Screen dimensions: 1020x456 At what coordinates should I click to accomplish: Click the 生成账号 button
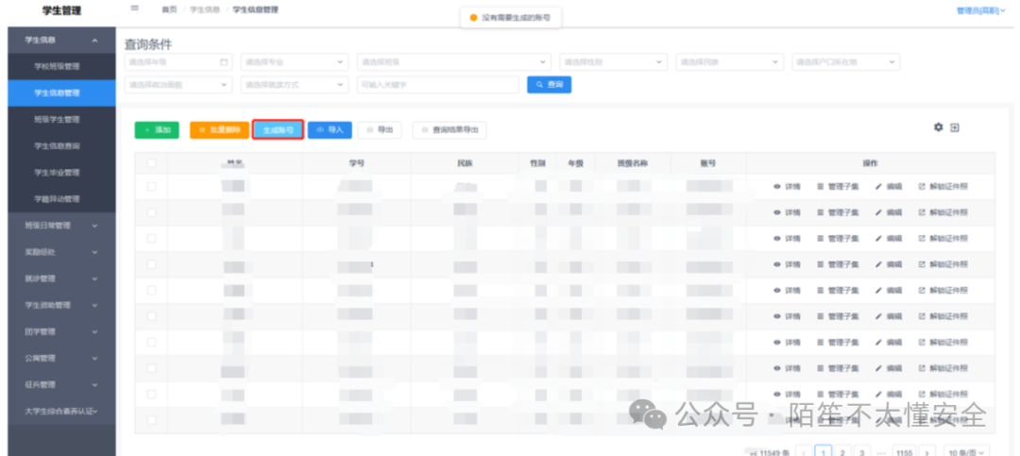tap(278, 130)
